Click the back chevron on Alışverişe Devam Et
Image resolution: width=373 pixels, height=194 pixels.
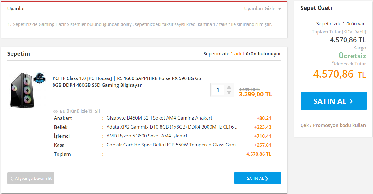tap(11, 178)
